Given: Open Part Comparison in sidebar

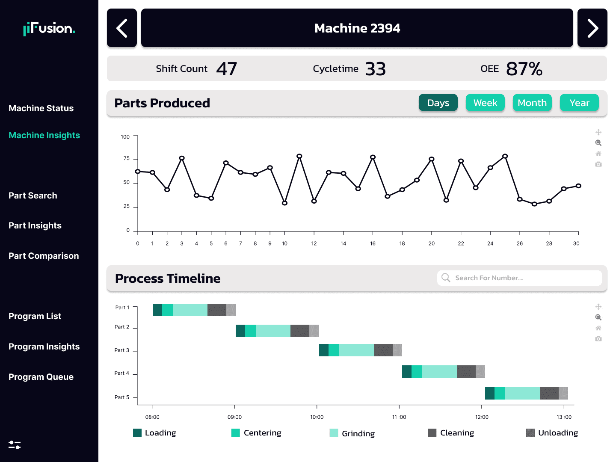Looking at the screenshot, I should [x=44, y=256].
